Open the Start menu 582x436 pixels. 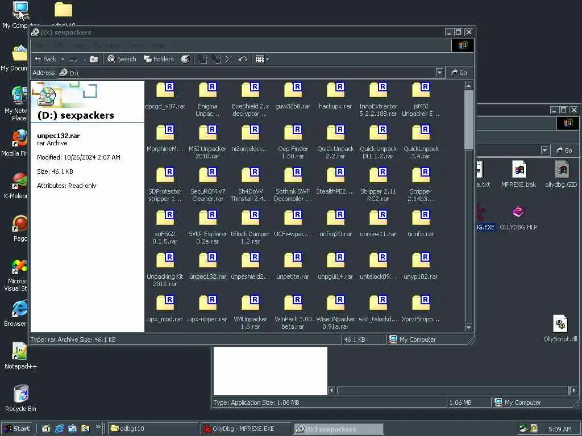point(17,429)
